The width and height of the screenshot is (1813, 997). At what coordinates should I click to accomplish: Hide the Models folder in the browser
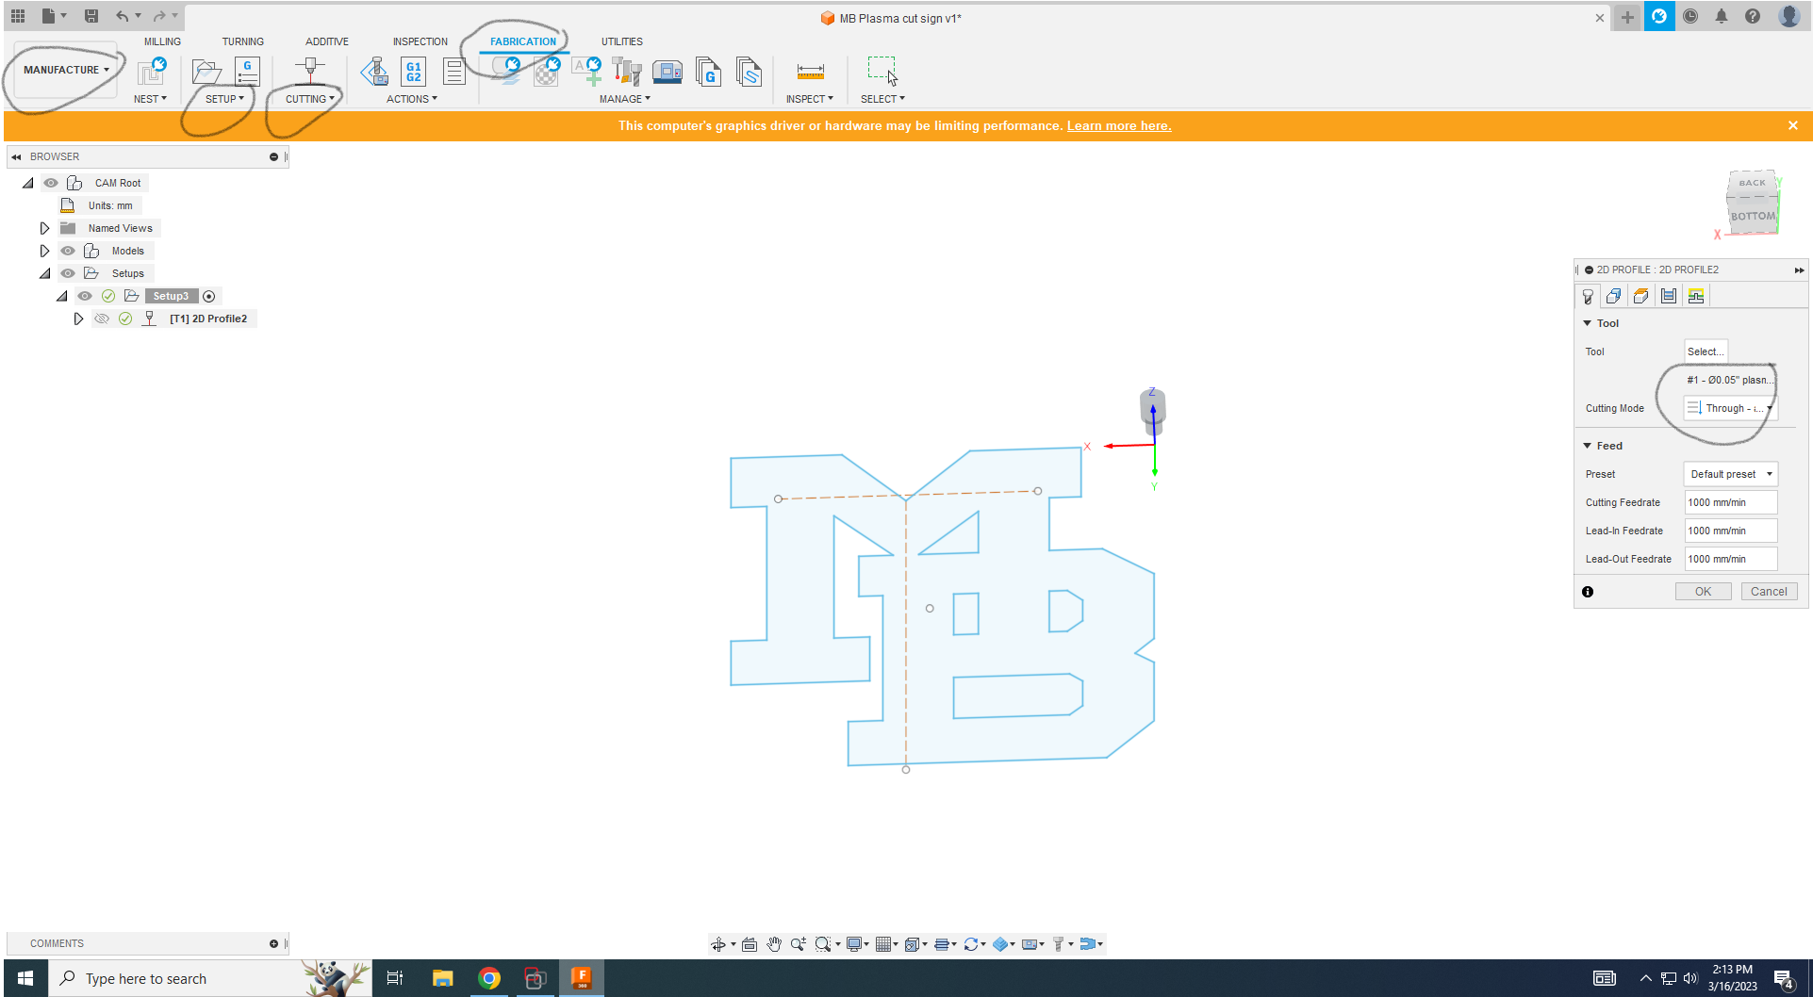click(68, 251)
